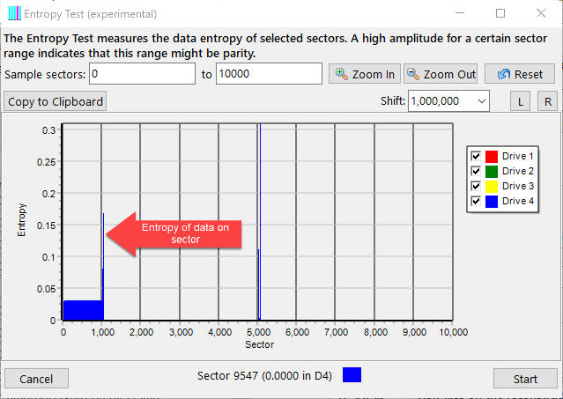Screen dimensions: 563x399
Task: Toggle Drive 4 visibility checkbox
Action: point(476,202)
